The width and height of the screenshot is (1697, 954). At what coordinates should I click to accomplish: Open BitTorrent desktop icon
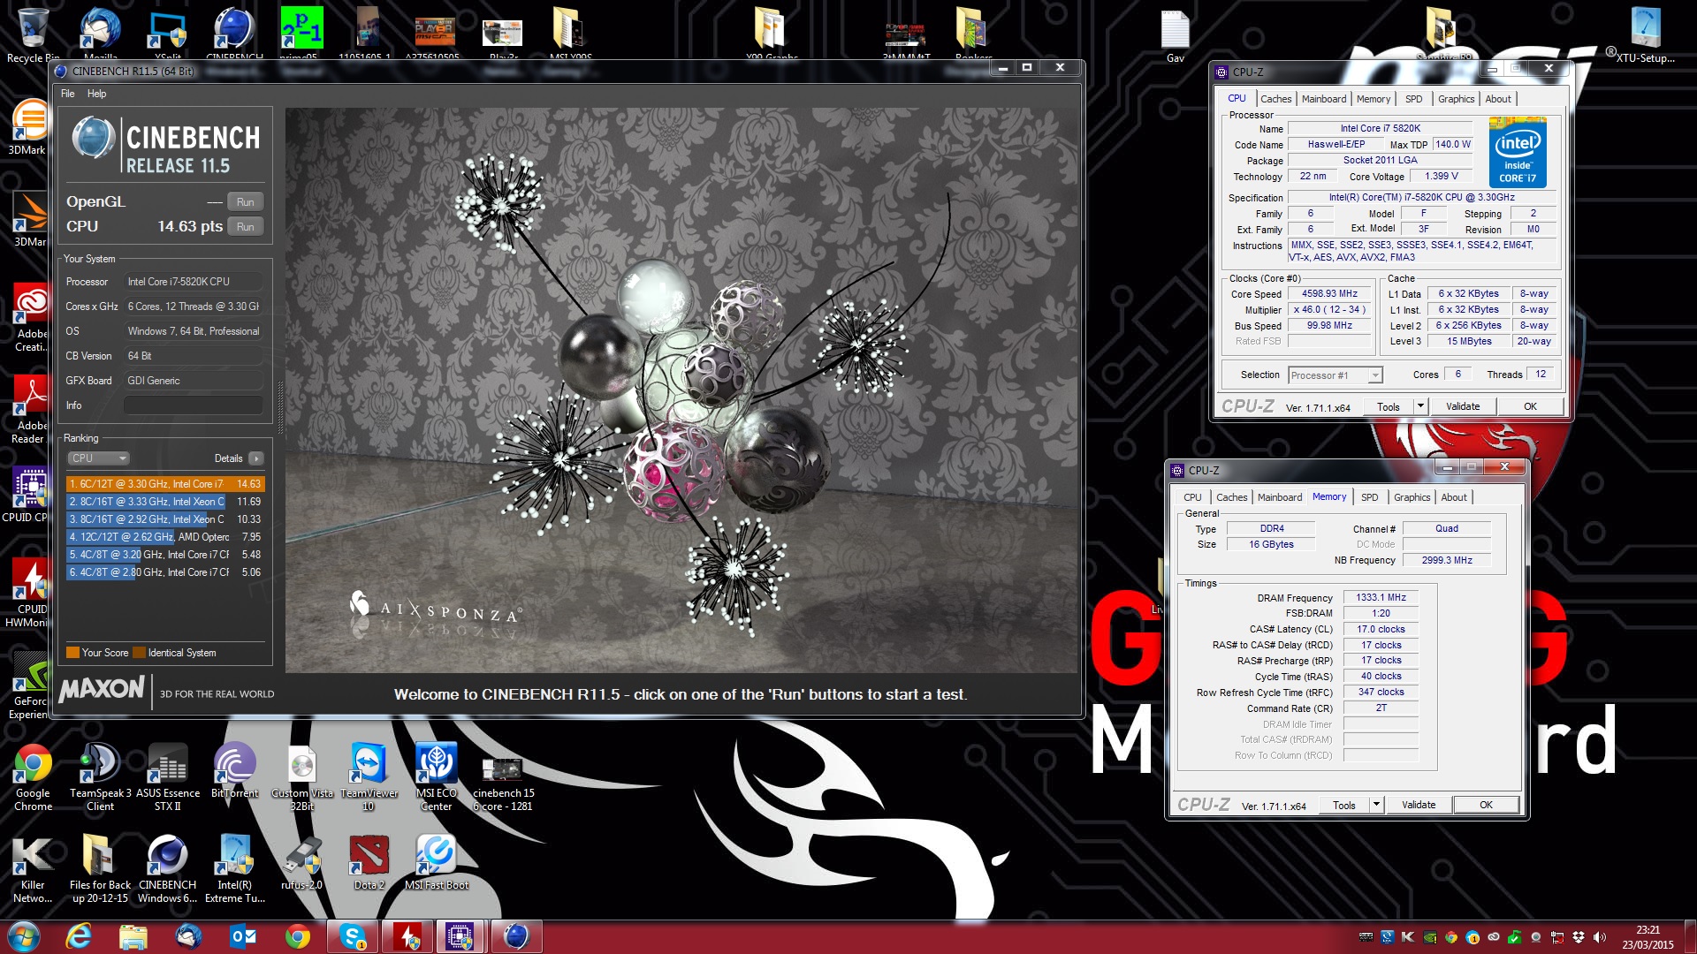click(234, 770)
